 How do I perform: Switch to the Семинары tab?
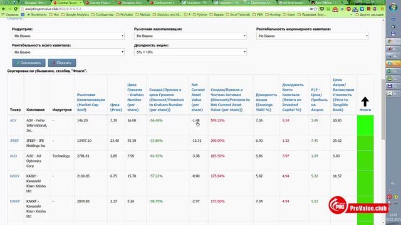pos(261,2)
